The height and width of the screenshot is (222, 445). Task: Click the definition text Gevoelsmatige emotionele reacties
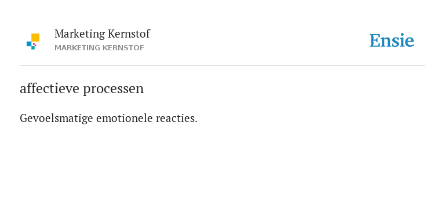pyautogui.click(x=108, y=119)
